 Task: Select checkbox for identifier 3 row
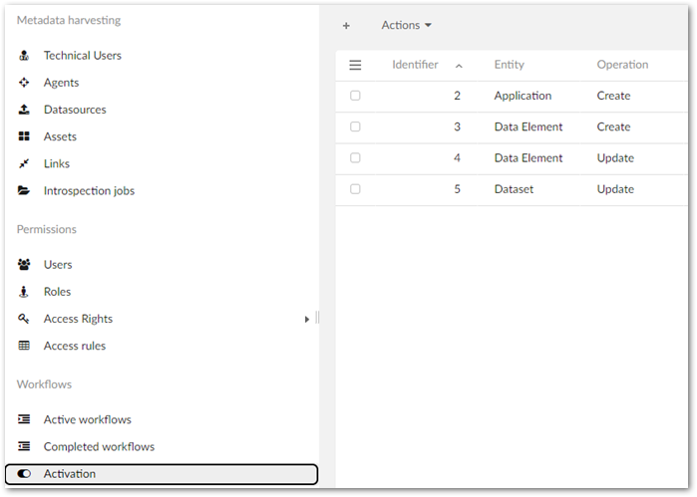(355, 126)
